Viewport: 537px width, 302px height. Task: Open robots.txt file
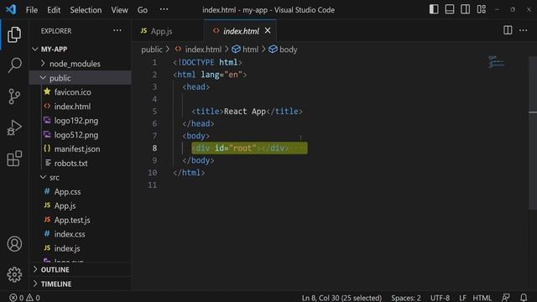coord(81,164)
